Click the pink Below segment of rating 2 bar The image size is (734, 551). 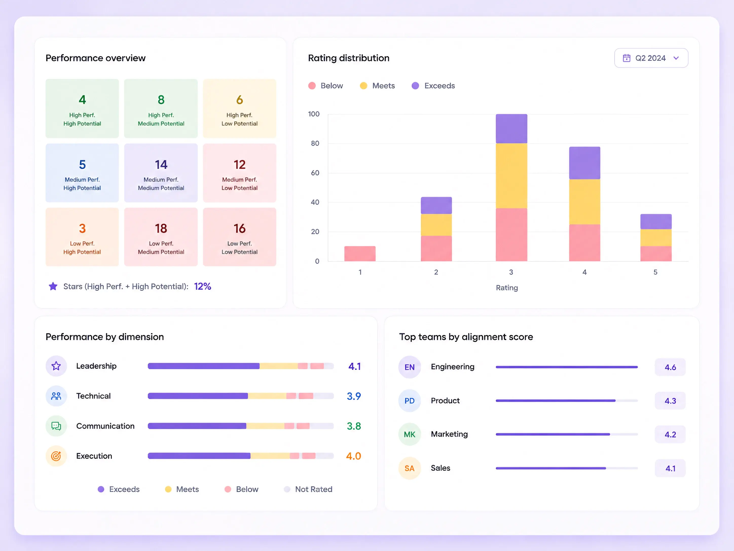click(436, 248)
